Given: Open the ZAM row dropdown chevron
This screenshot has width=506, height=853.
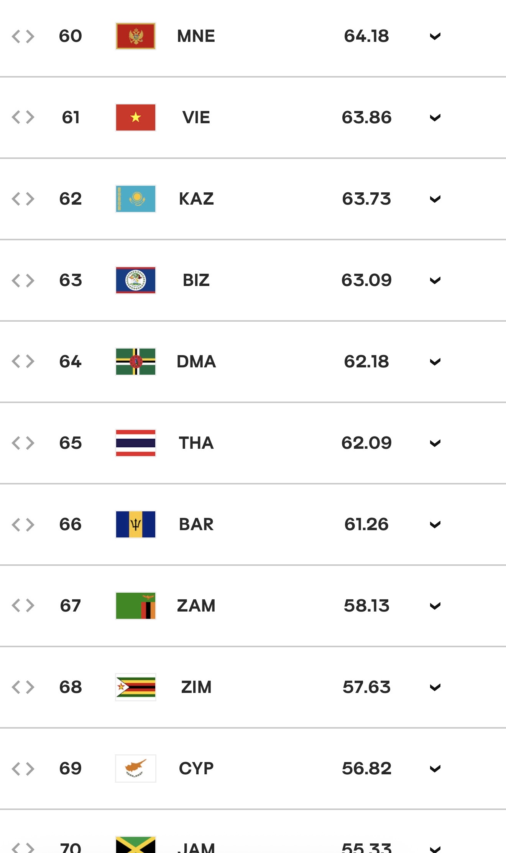Looking at the screenshot, I should [x=435, y=606].
